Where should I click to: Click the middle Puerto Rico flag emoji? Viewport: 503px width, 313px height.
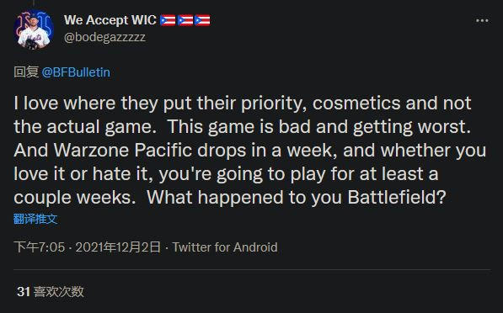pos(185,20)
